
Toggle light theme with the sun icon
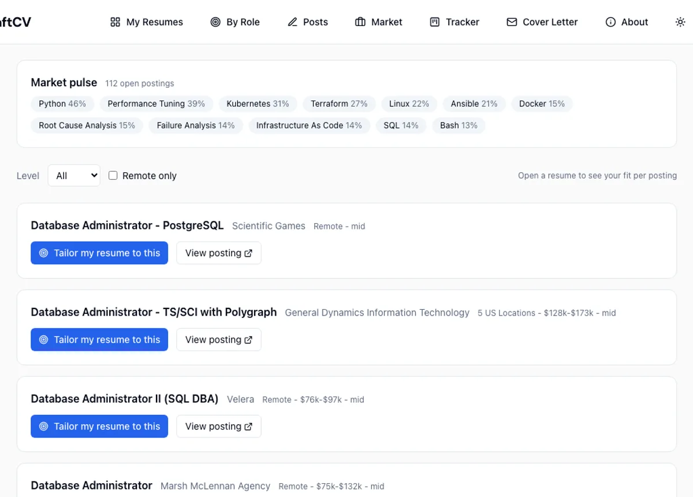680,22
